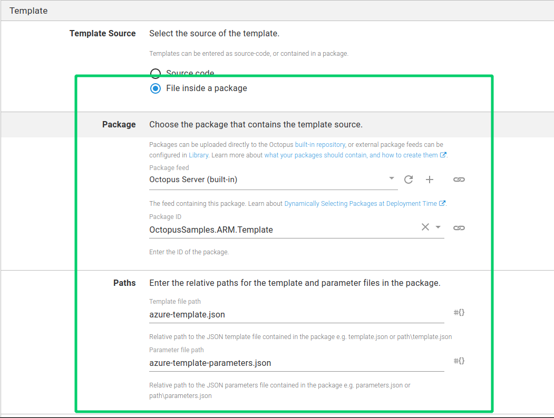Click the Template file path field
Viewport: 554px width, 418px height.
click(295, 314)
